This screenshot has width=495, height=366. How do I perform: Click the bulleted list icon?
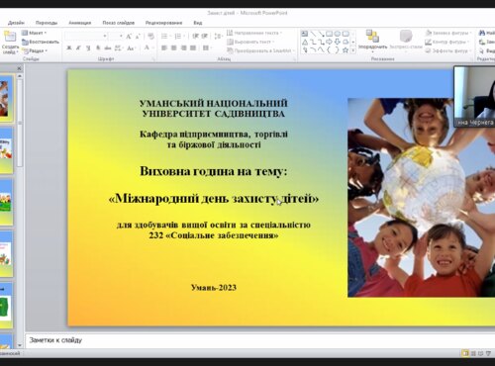[164, 36]
